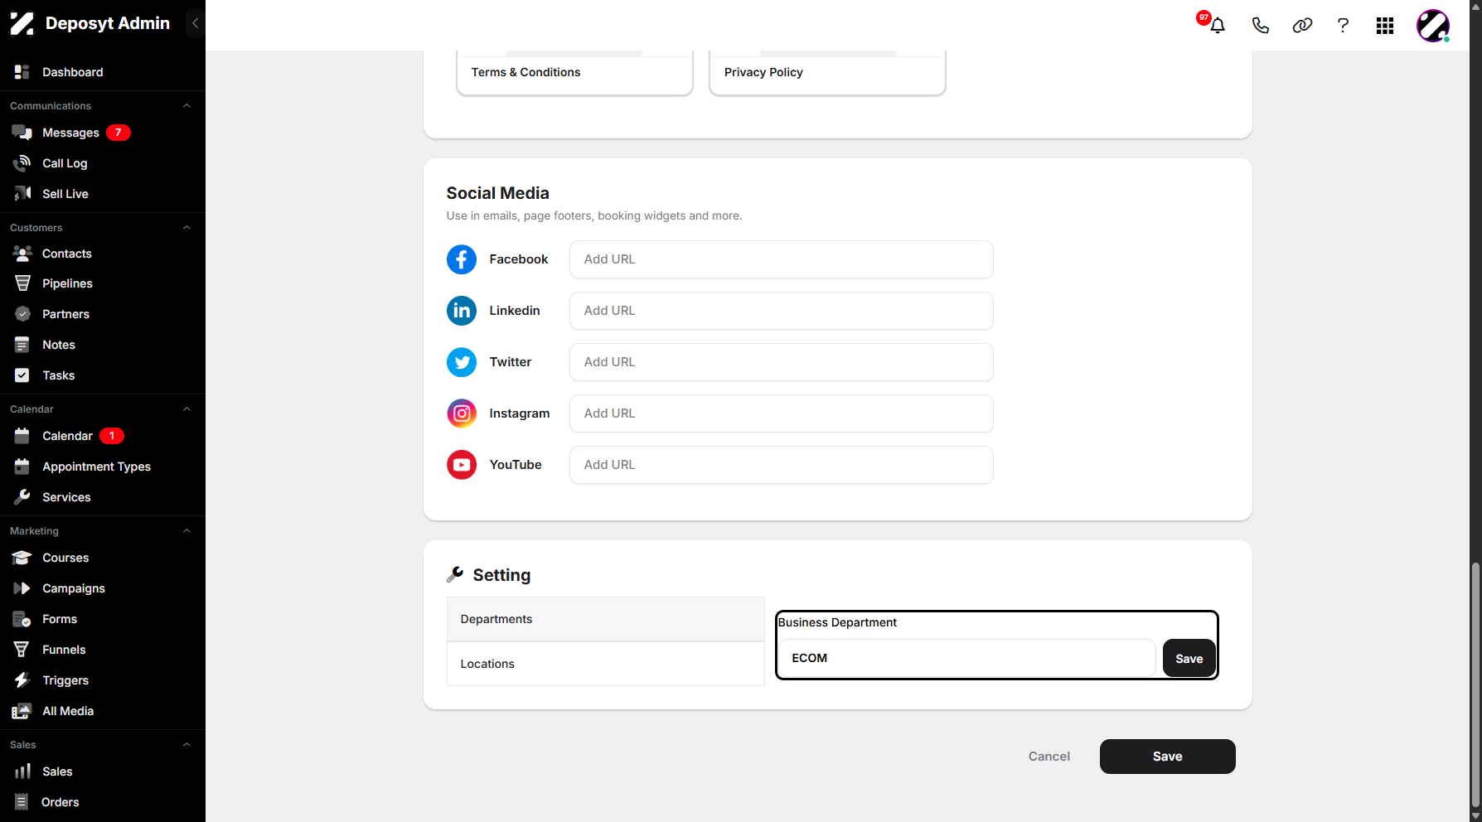The image size is (1482, 822).
Task: Click the Instagram URL field
Action: pyautogui.click(x=782, y=413)
